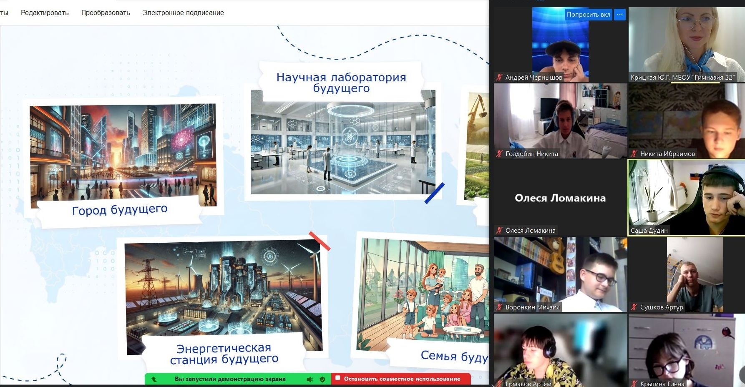Select Андрей Чернышов's video tile
Screen dimensions: 745x387
(x=560, y=44)
